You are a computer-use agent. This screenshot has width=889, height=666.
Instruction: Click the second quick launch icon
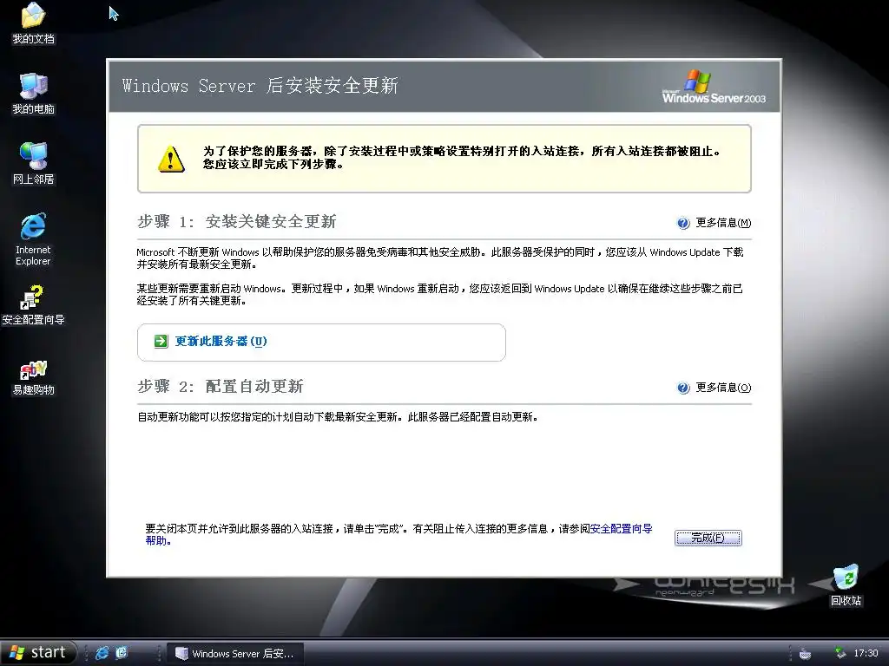coord(122,652)
